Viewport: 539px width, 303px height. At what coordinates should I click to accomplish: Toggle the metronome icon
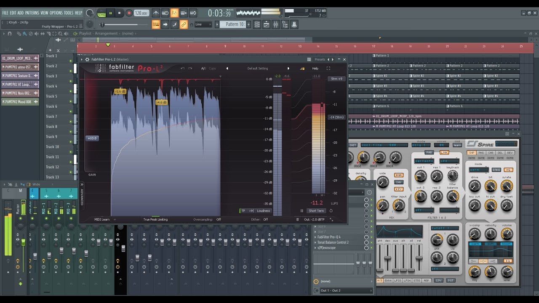[156, 13]
